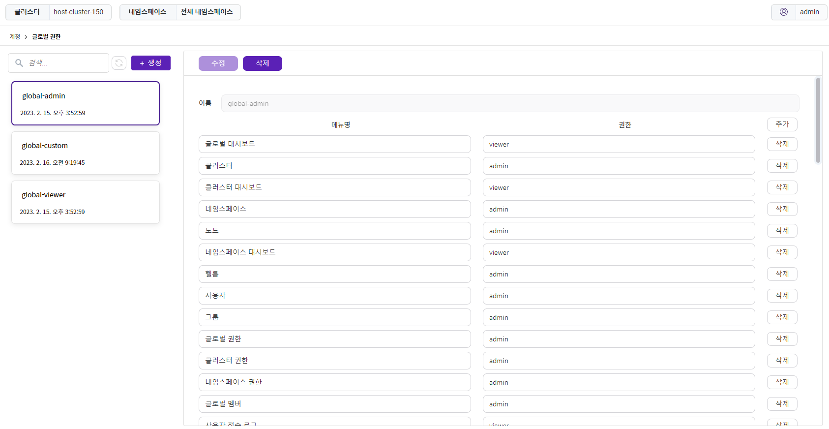Open permission field for 클러스터 권한 row
The image size is (829, 429).
click(x=619, y=361)
